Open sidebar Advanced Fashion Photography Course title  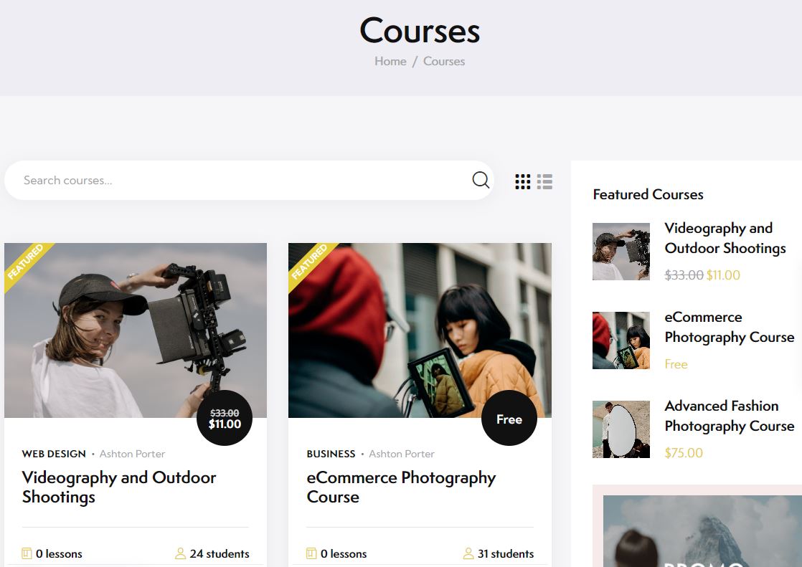729,416
